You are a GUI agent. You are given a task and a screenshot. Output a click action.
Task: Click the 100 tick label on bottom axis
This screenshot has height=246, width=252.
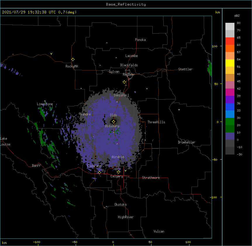pyautogui.click(x=188, y=242)
